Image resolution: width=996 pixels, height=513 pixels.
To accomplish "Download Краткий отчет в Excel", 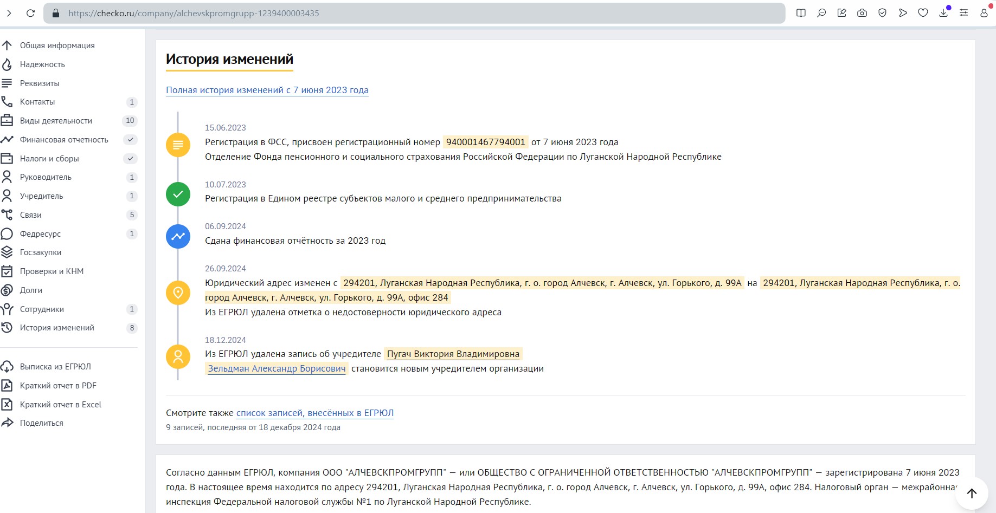I will coord(60,405).
